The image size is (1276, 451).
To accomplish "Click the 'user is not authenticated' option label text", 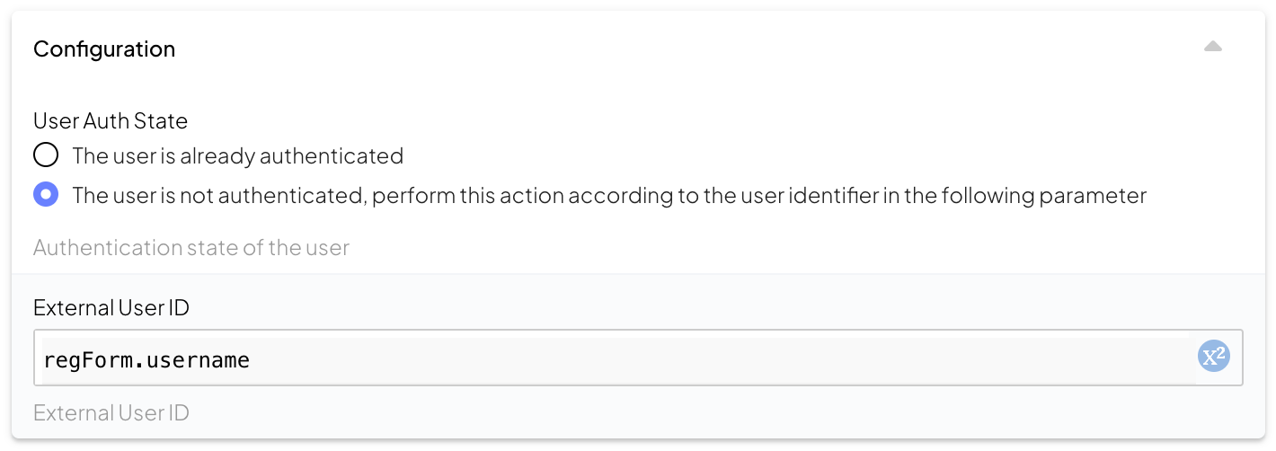I will coord(608,195).
